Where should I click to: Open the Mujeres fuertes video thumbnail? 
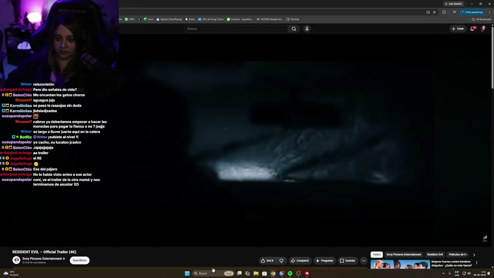point(400,264)
